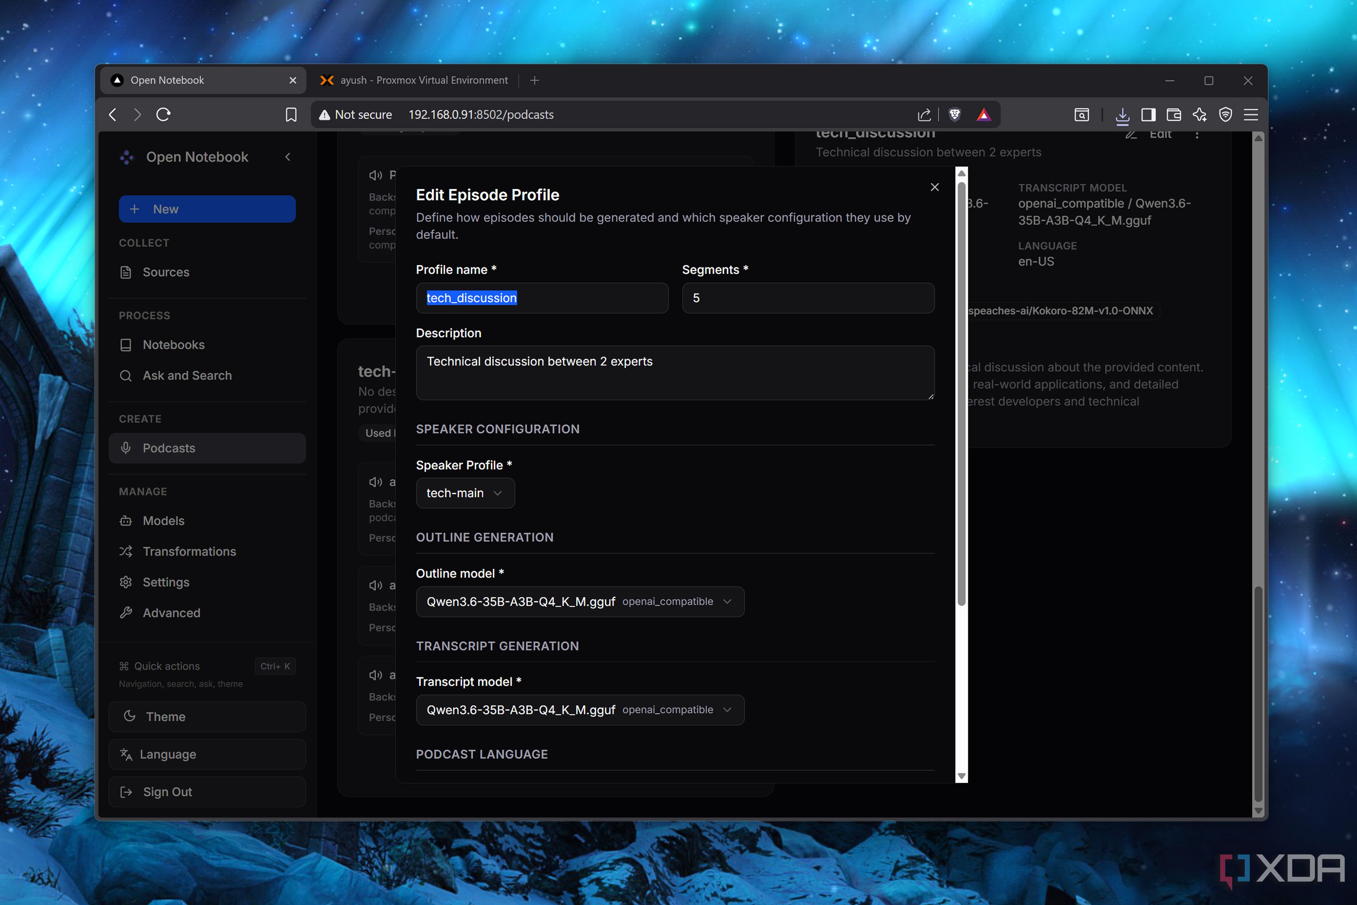Open Ask and Search
This screenshot has width=1357, height=905.
pos(207,375)
